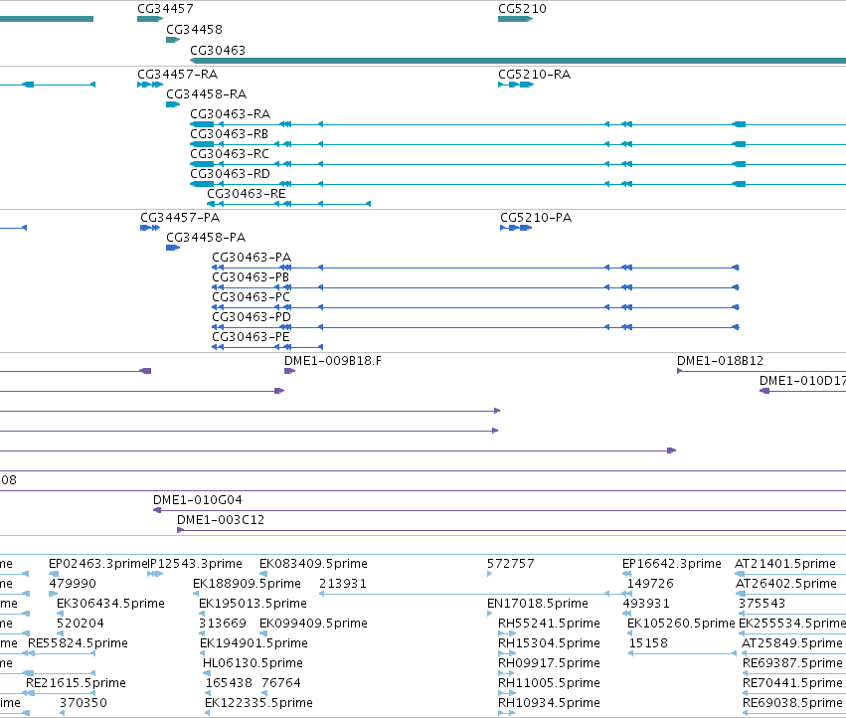Click EST label RH15304.5prime
Screen dimensions: 846x718
549,644
